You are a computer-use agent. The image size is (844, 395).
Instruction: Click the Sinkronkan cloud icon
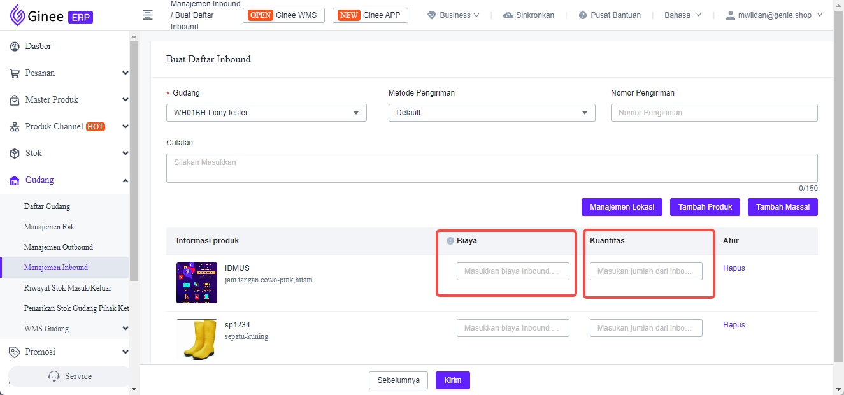(x=508, y=15)
